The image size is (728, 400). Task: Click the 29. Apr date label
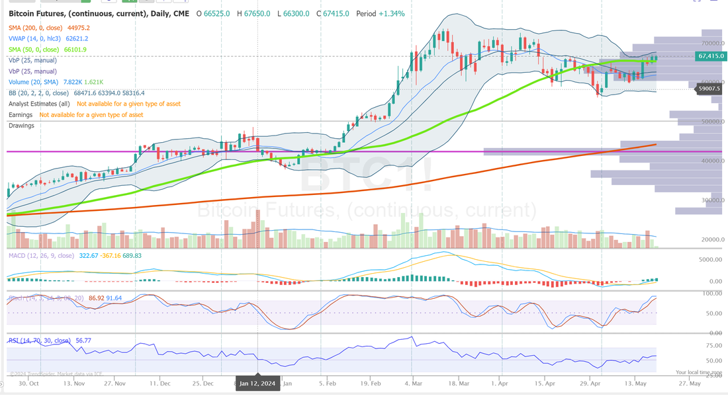(x=590, y=383)
